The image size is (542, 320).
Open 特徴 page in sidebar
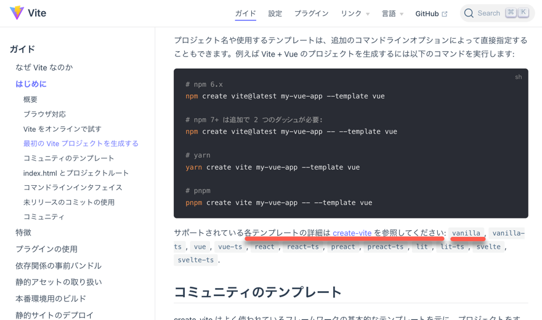(23, 233)
